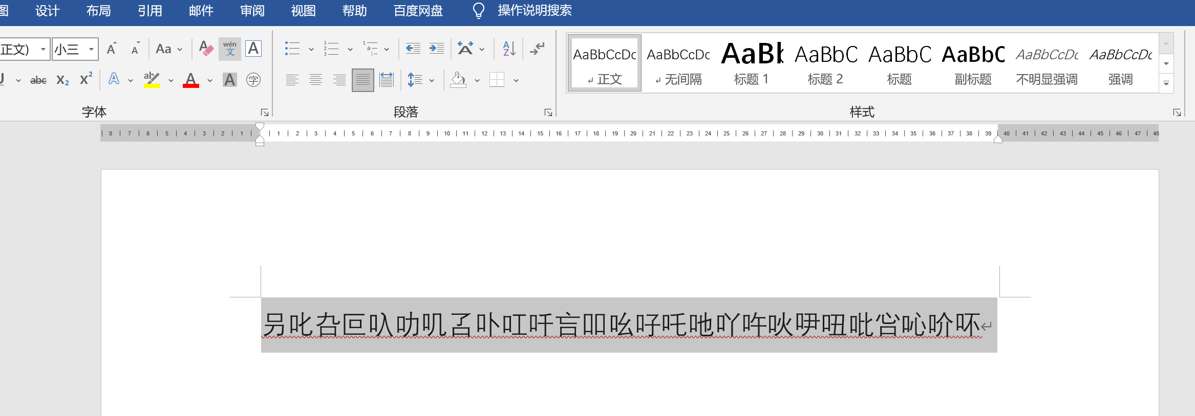Toggle subscript X₂ formatting

coord(62,80)
